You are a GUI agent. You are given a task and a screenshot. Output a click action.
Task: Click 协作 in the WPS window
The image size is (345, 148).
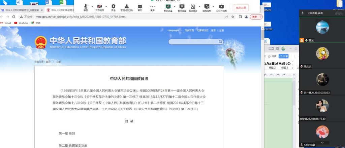click(272, 56)
